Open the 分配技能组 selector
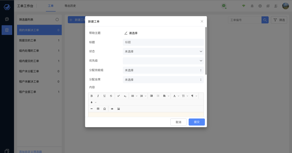 [163, 70]
